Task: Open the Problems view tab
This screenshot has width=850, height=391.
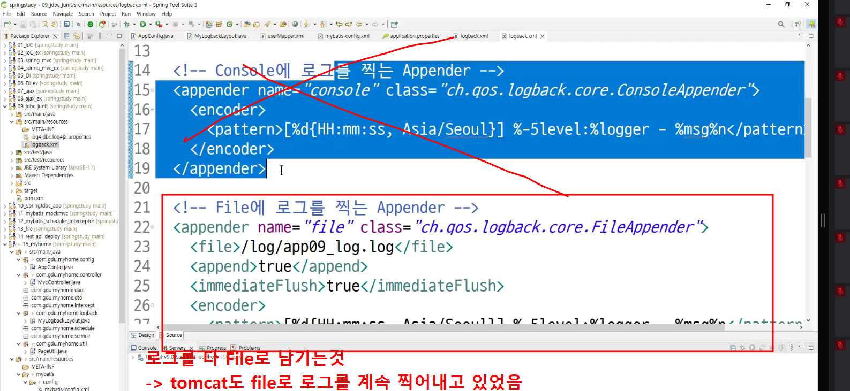Action: point(246,348)
